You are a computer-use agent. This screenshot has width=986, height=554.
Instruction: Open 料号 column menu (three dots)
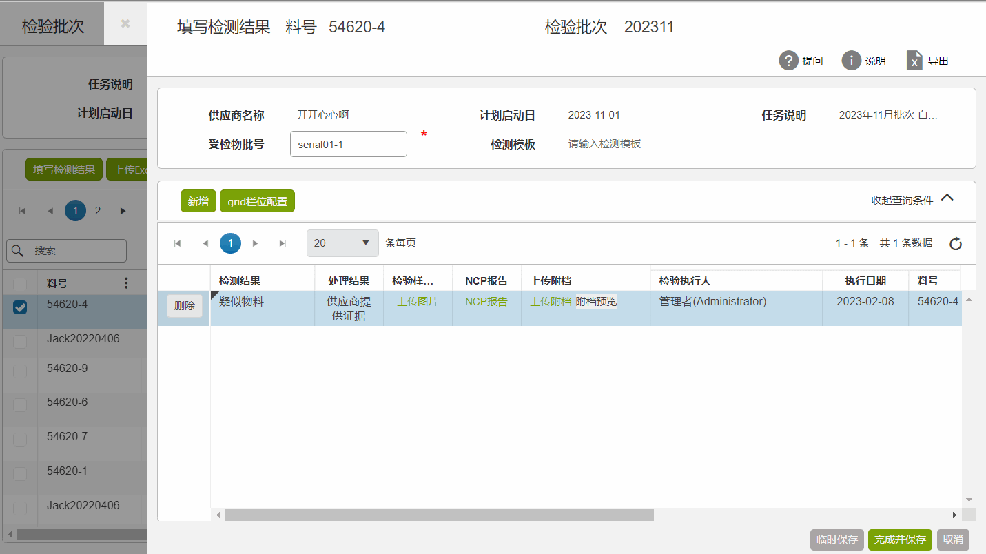[x=126, y=283]
